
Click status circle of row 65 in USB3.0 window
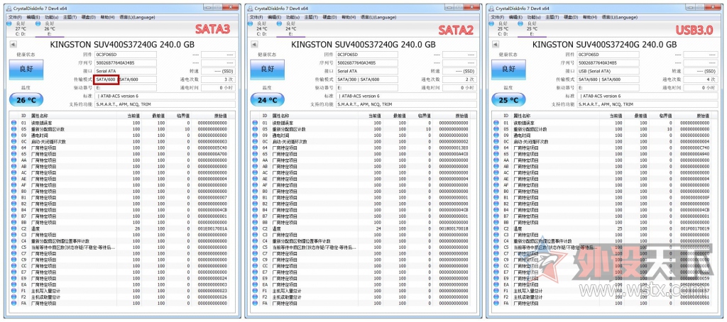(x=496, y=154)
